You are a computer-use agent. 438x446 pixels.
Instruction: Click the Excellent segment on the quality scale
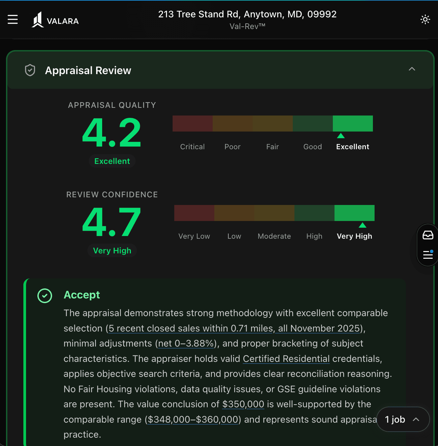pos(353,123)
